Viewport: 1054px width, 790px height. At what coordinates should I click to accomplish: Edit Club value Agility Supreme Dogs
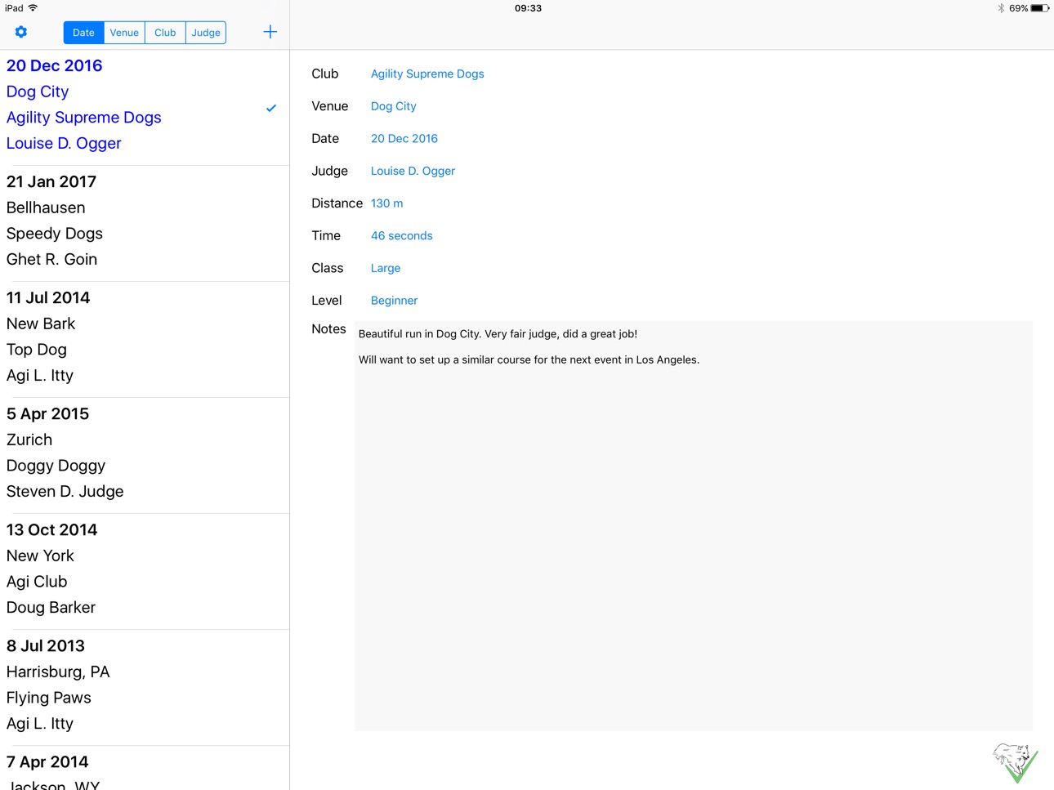click(427, 74)
